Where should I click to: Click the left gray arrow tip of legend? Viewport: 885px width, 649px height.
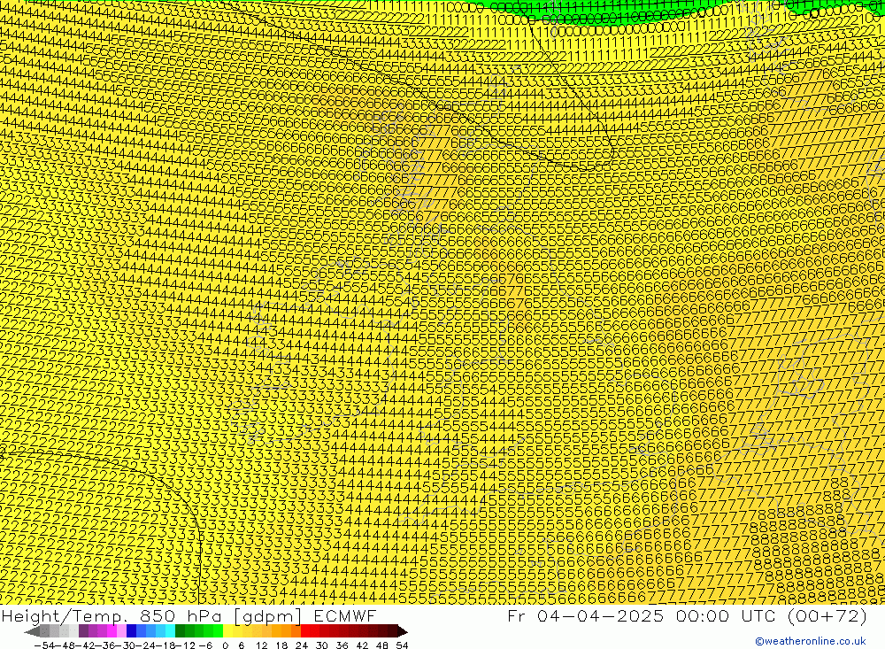point(32,631)
